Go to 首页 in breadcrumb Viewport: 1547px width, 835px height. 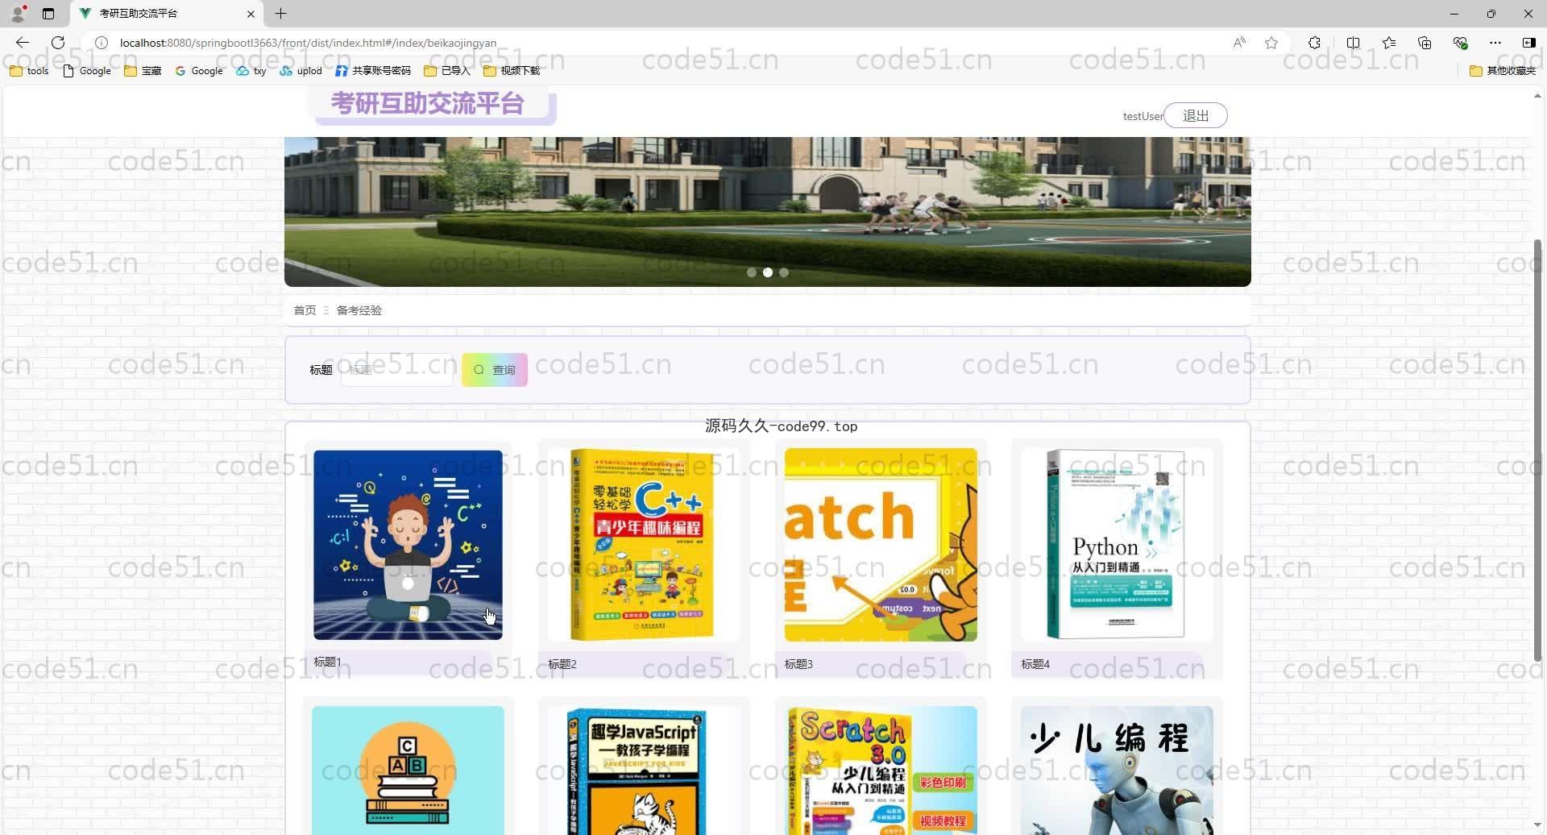pos(305,310)
